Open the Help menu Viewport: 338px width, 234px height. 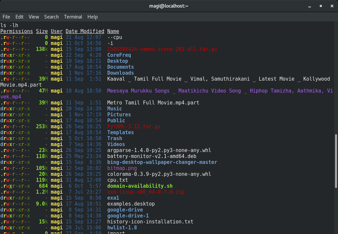tap(92, 17)
